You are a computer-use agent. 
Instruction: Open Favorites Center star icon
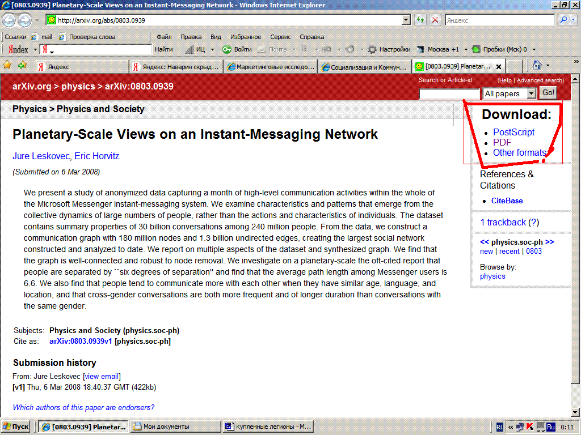[x=7, y=65]
